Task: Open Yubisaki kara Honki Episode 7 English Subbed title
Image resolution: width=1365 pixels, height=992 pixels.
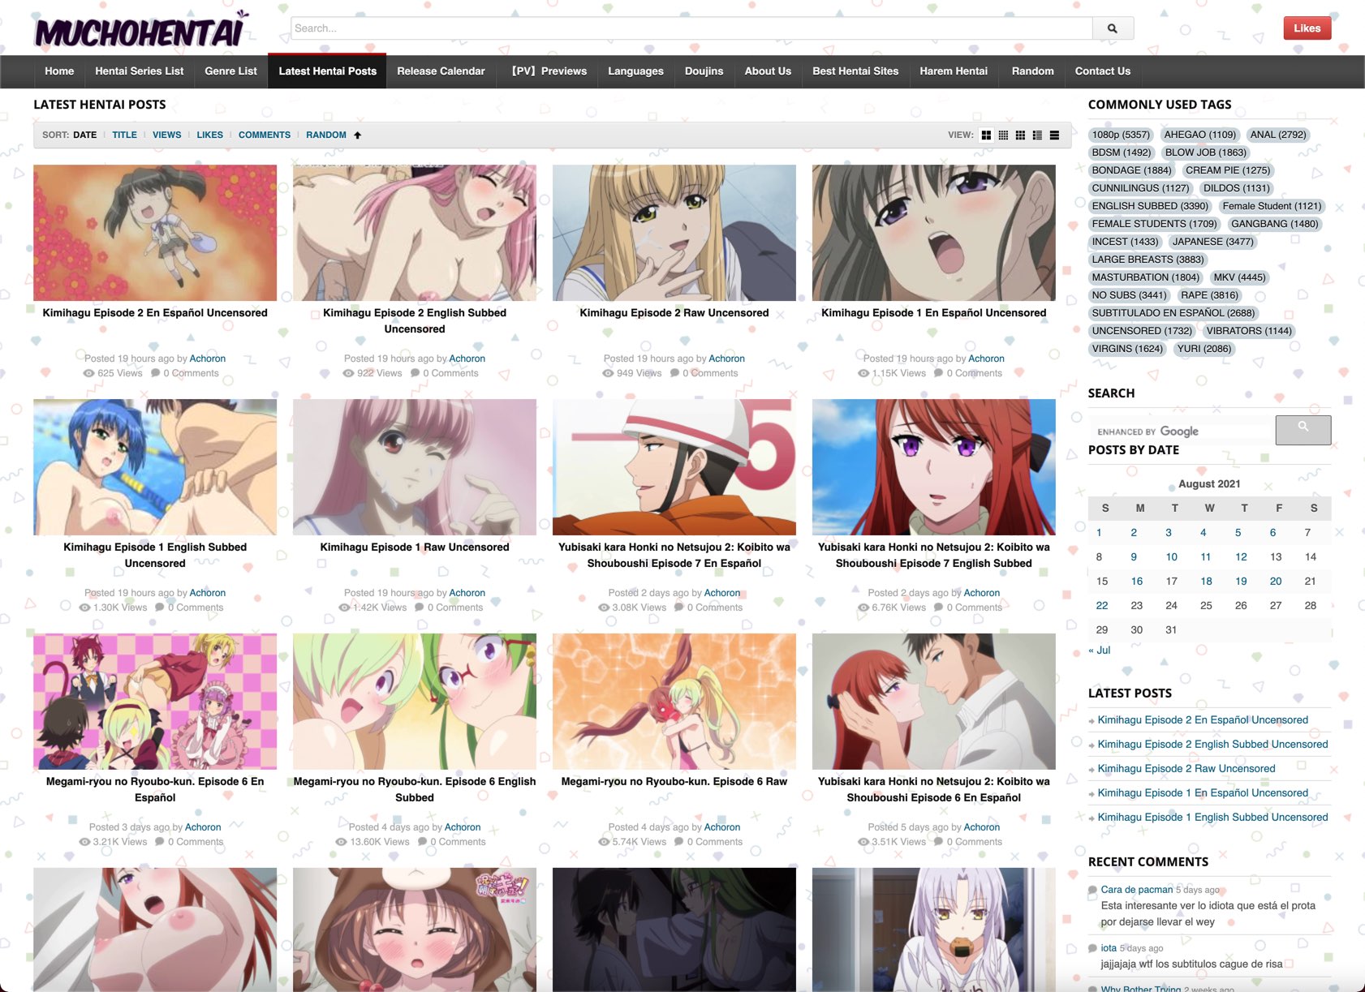Action: tap(933, 555)
